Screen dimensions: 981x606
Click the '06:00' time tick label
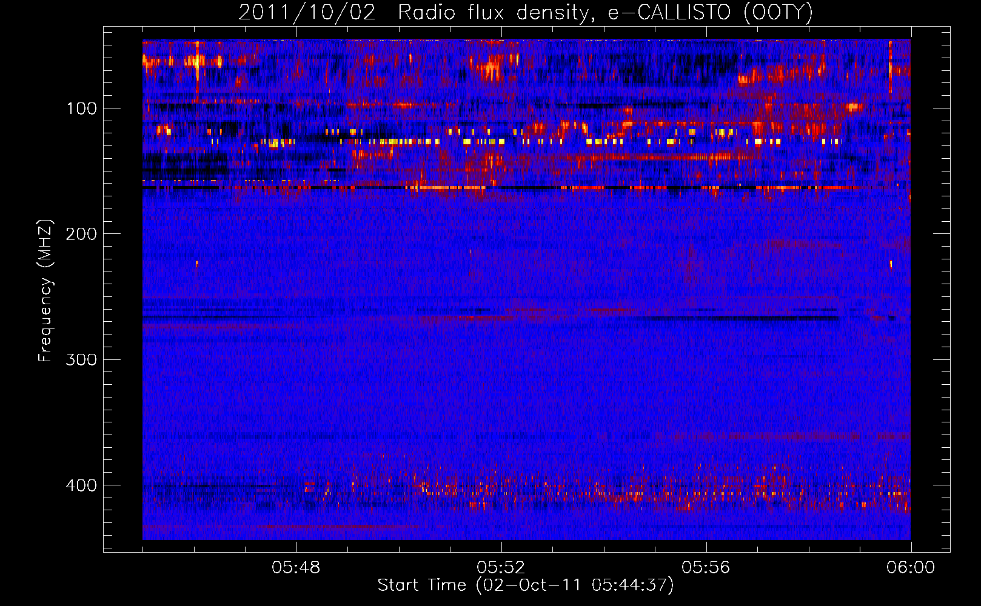coord(911,568)
